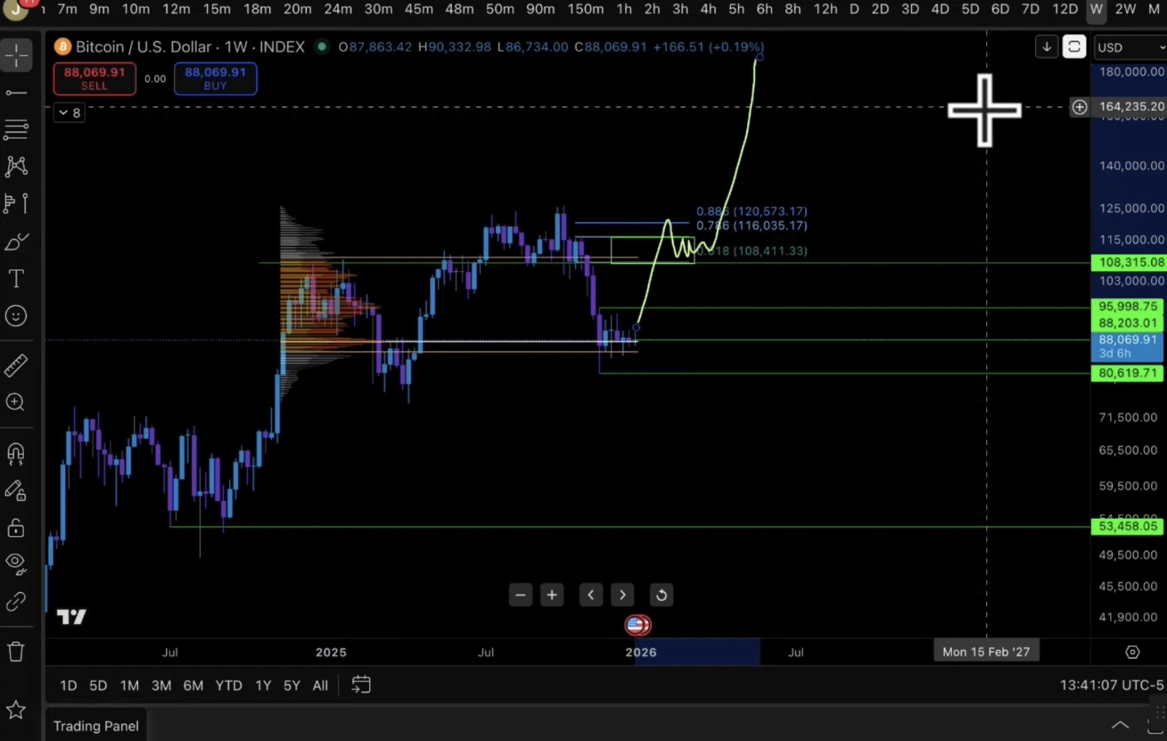Zoom out using the chart minus button
Screen dimensions: 1167x741
pos(520,595)
